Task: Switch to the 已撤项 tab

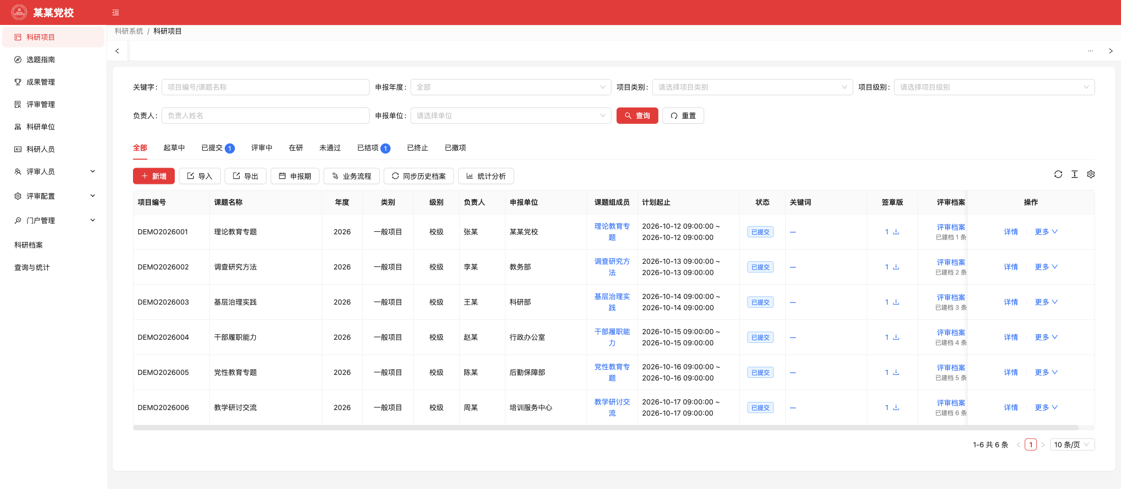Action: pos(456,148)
